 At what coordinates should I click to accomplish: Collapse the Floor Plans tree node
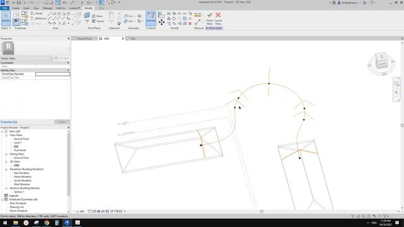[6, 135]
